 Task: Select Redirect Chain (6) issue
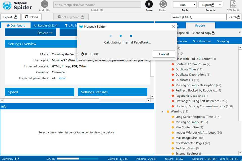[187, 148]
